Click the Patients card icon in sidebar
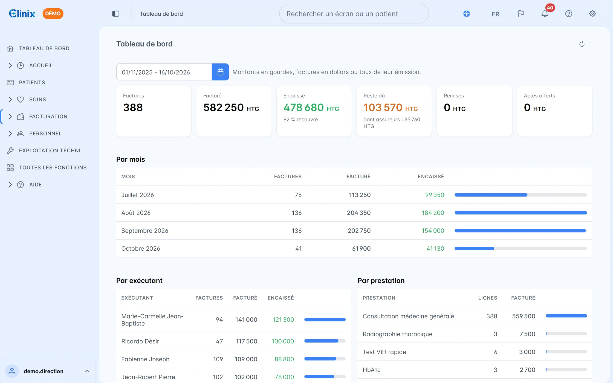The image size is (613, 383). tap(10, 82)
